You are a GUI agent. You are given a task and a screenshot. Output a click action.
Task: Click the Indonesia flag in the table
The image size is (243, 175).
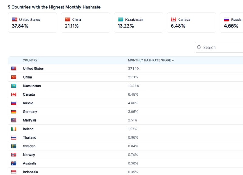(x=14, y=172)
